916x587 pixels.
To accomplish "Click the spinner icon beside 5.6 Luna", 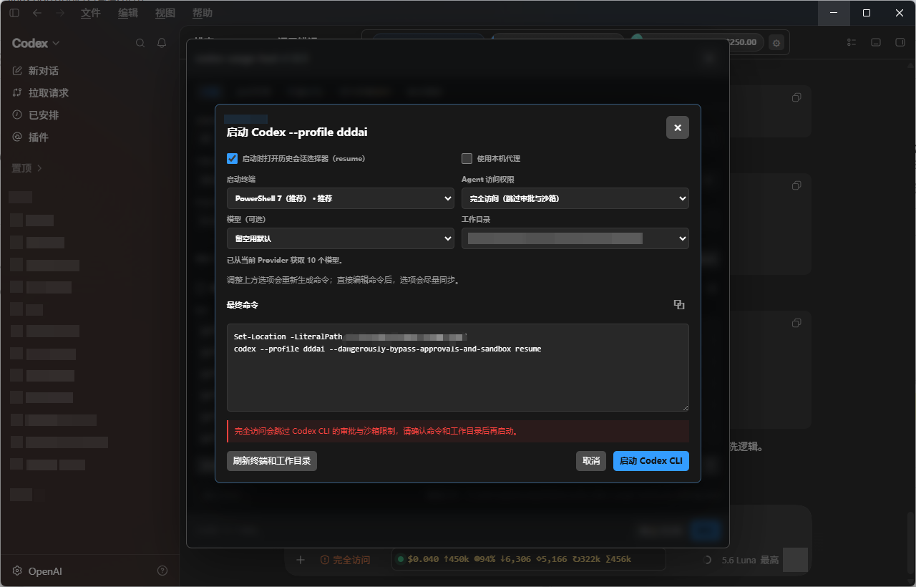I will 708,560.
